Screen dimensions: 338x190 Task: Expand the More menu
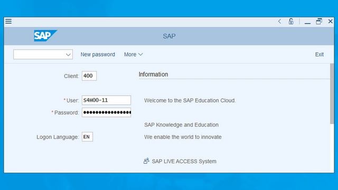point(133,54)
